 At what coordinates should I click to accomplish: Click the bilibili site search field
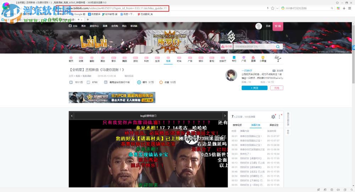point(253,46)
